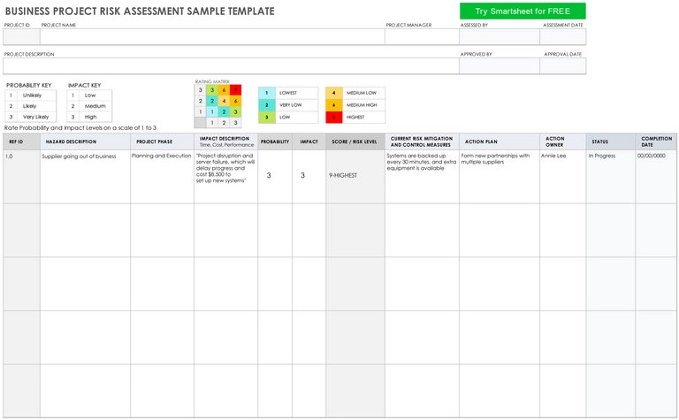Select the Supplier going out of business cell

tap(85, 177)
